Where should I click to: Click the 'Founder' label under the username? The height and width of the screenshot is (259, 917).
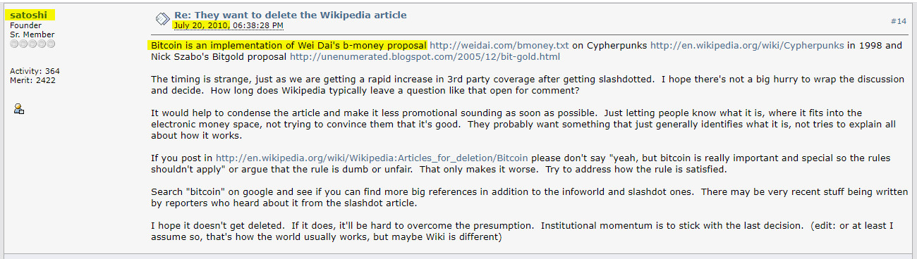25,25
